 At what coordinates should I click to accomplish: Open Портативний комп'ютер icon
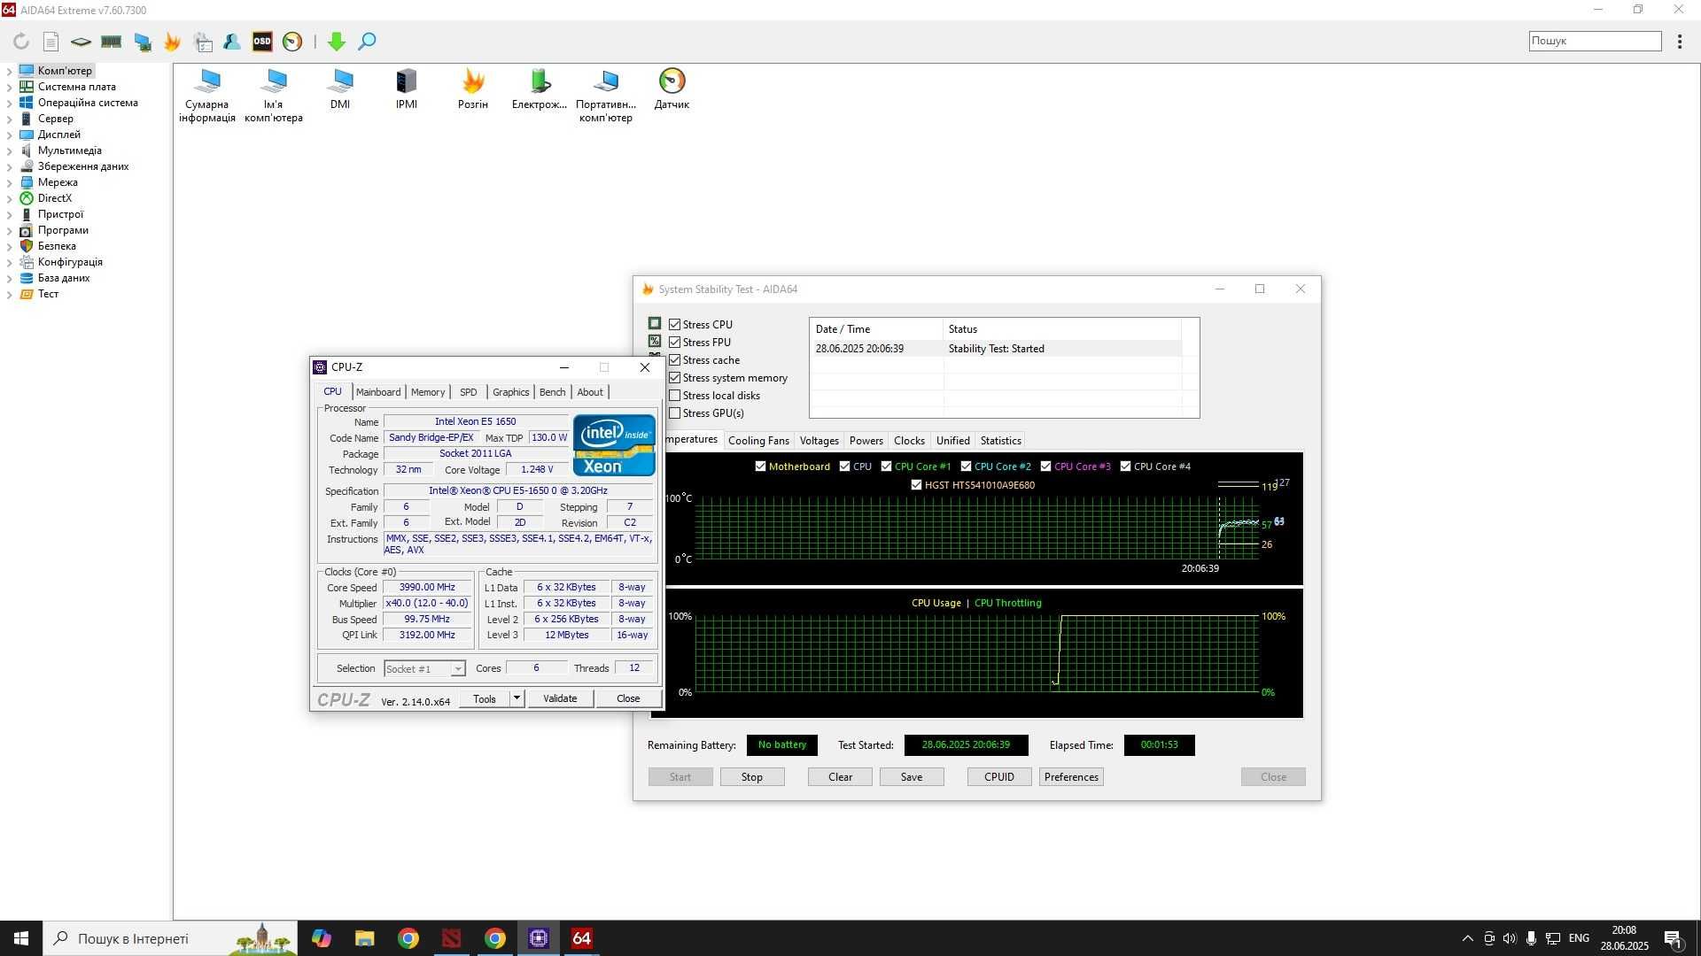[606, 96]
